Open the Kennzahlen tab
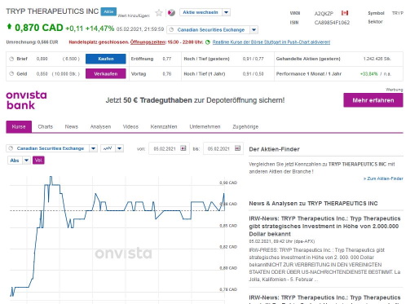419x304 pixels. click(x=164, y=126)
